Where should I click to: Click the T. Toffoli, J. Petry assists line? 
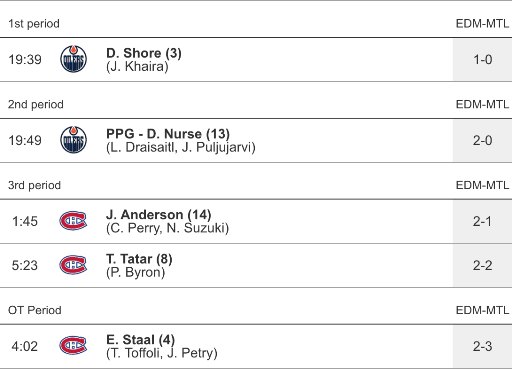(162, 353)
